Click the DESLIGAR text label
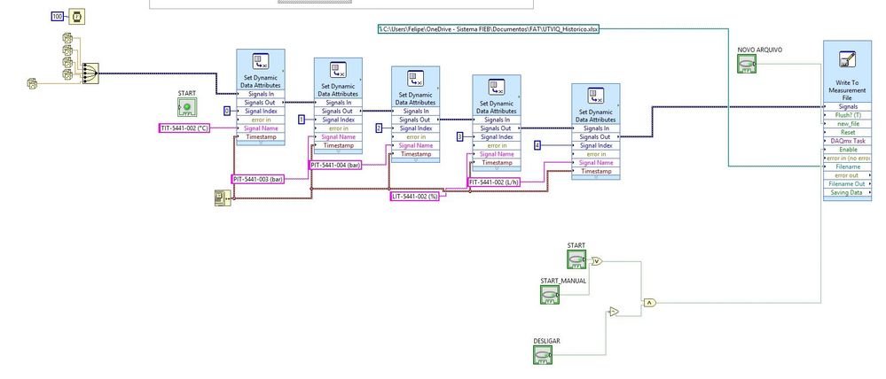Image resolution: width=886 pixels, height=379 pixels. coord(547,341)
